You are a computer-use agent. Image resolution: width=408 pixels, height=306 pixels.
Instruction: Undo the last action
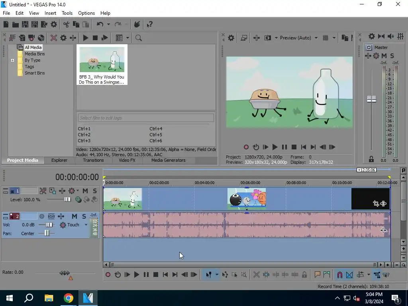tap(100, 24)
